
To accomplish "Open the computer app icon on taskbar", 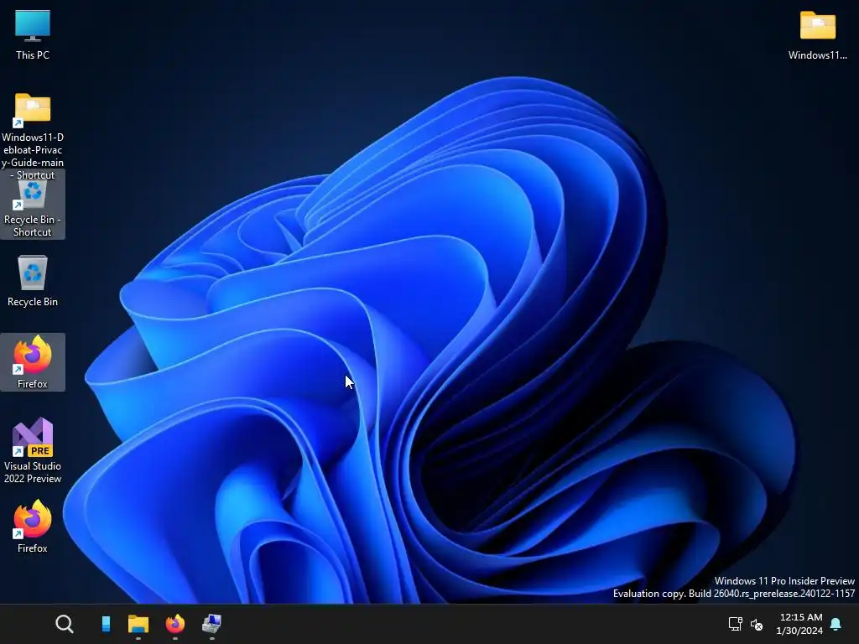I will click(x=211, y=624).
